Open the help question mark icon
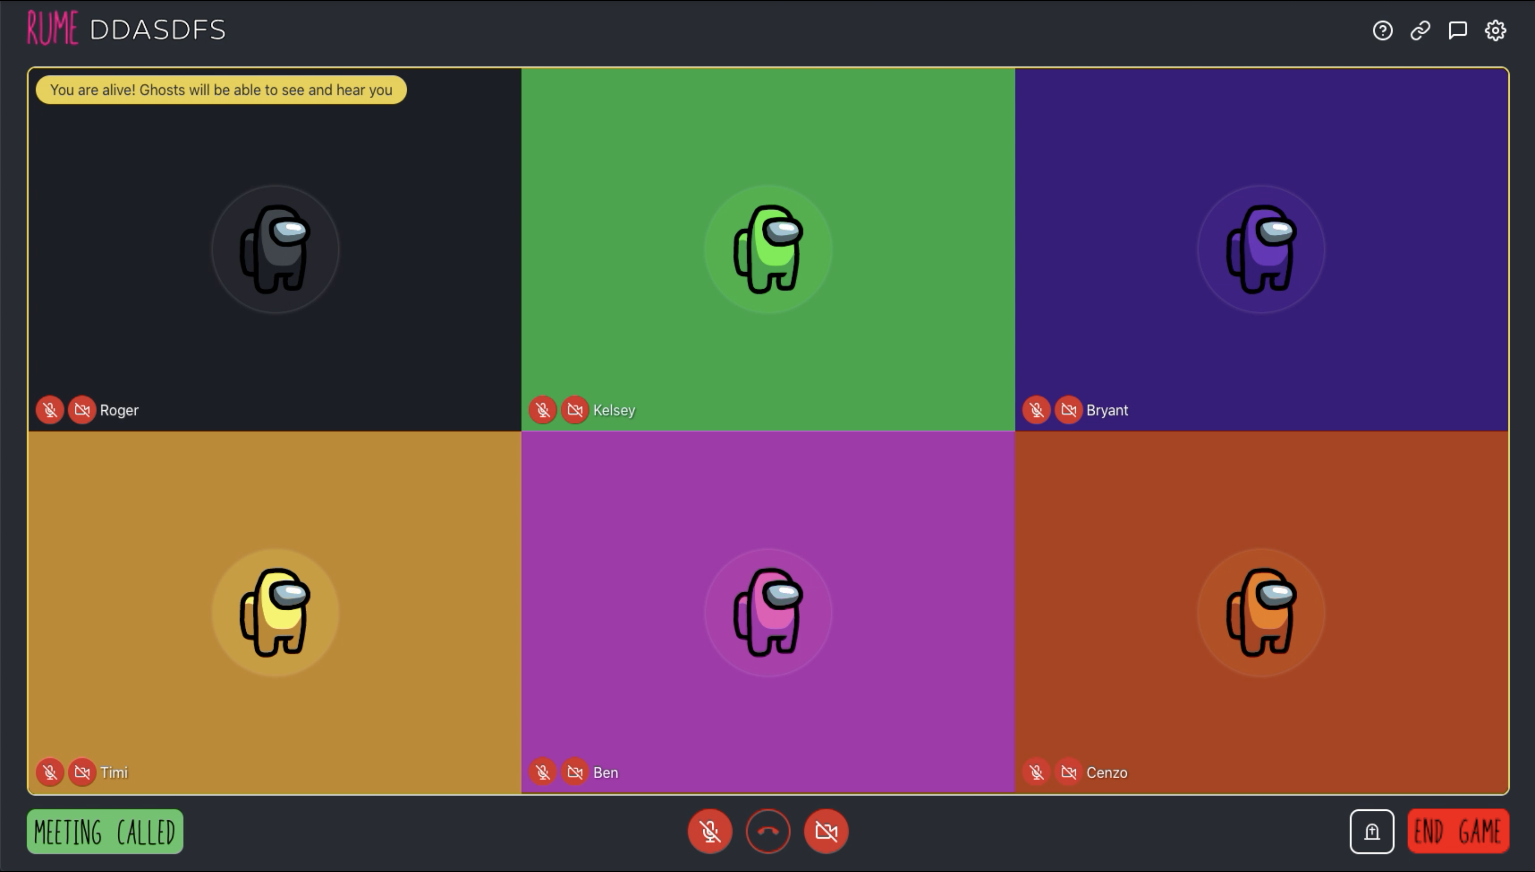 1382,30
